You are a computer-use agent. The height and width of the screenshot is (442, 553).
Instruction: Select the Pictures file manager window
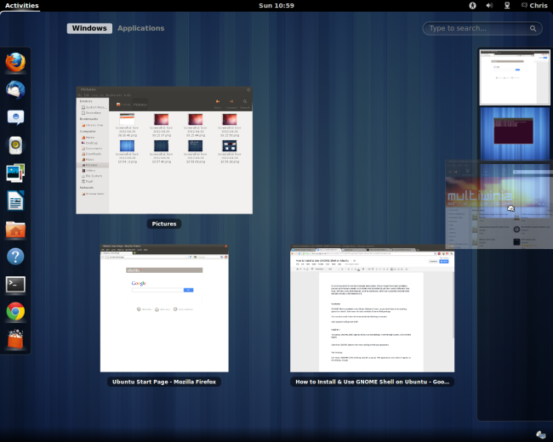tap(164, 150)
